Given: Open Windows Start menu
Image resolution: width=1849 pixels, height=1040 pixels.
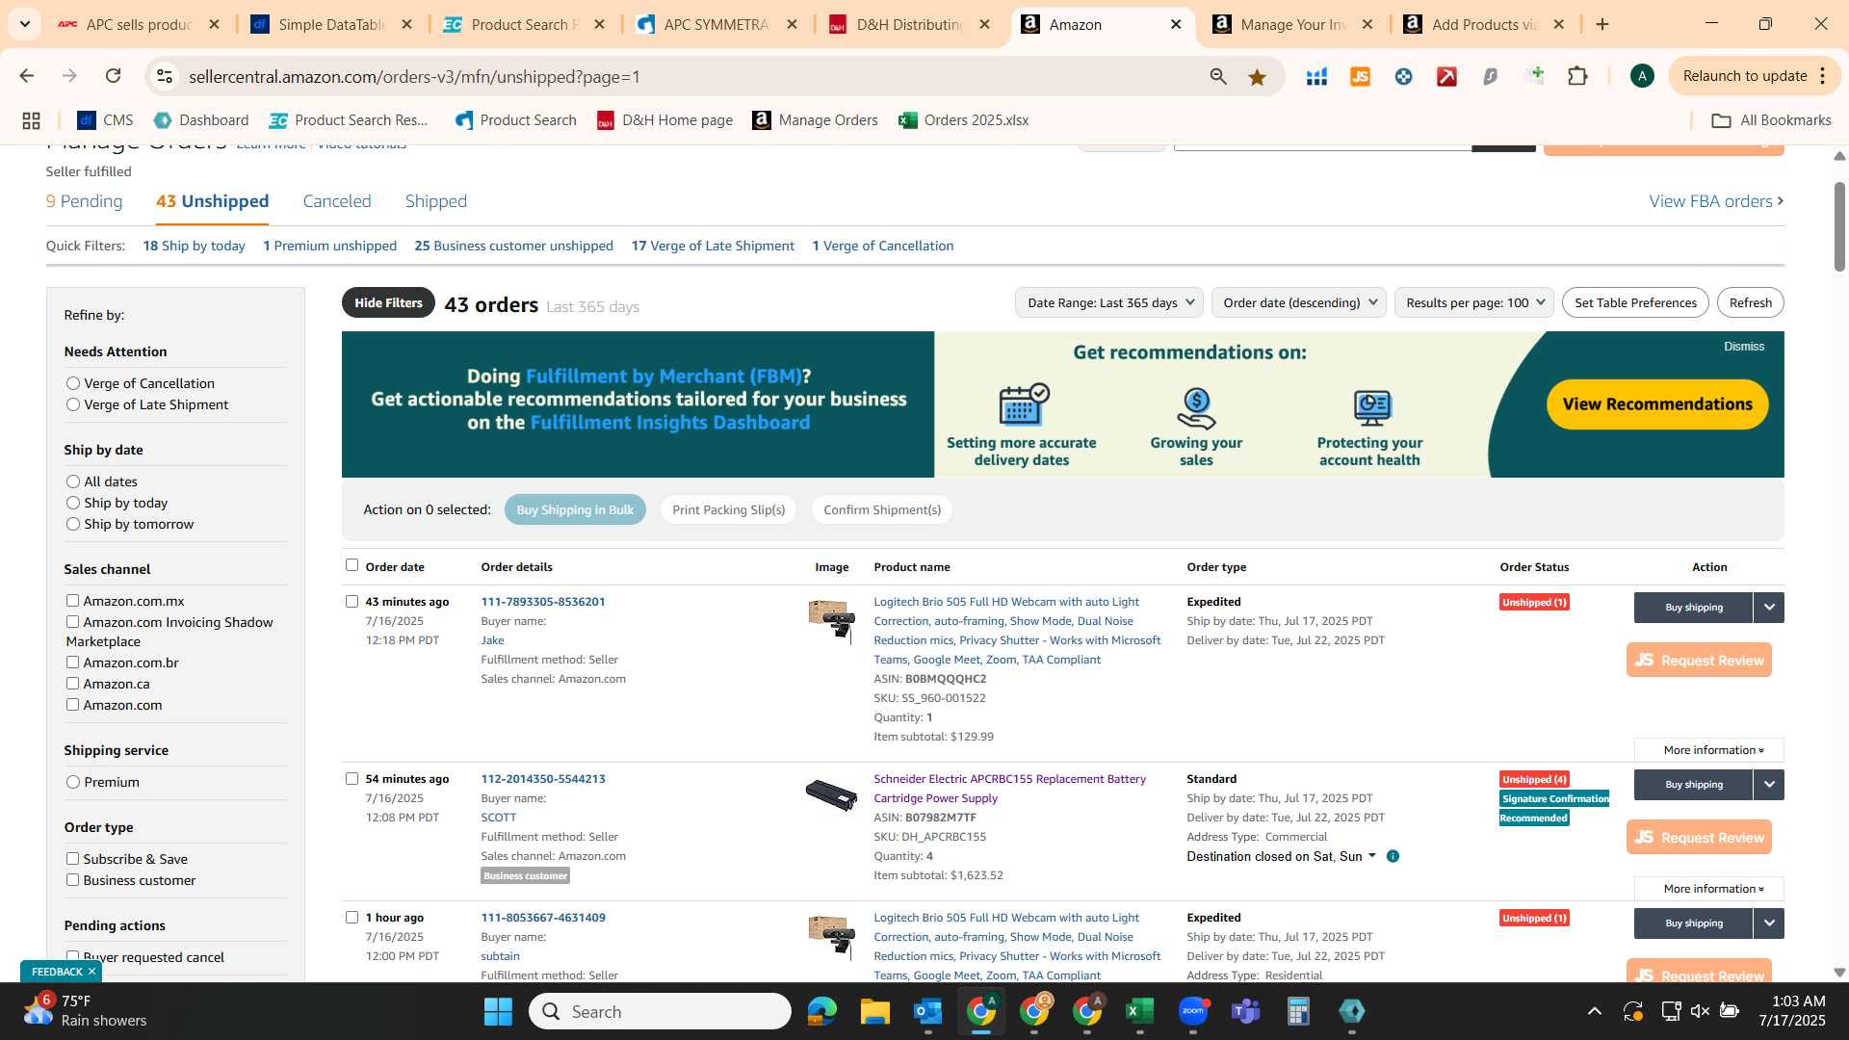Looking at the screenshot, I should [x=498, y=1011].
